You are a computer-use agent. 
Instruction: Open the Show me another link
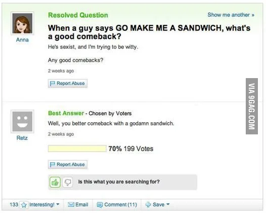231,15
